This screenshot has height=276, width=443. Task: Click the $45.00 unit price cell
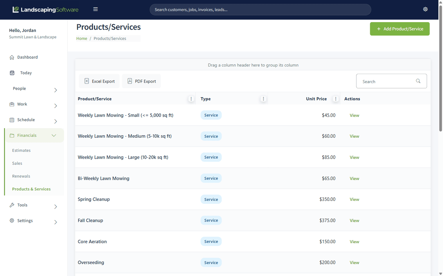click(x=328, y=115)
